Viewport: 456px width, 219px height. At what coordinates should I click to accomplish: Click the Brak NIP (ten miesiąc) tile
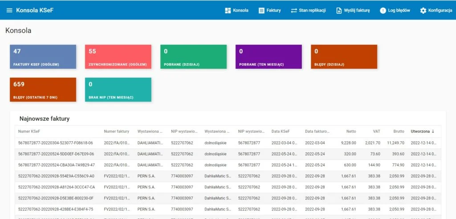tap(118, 90)
